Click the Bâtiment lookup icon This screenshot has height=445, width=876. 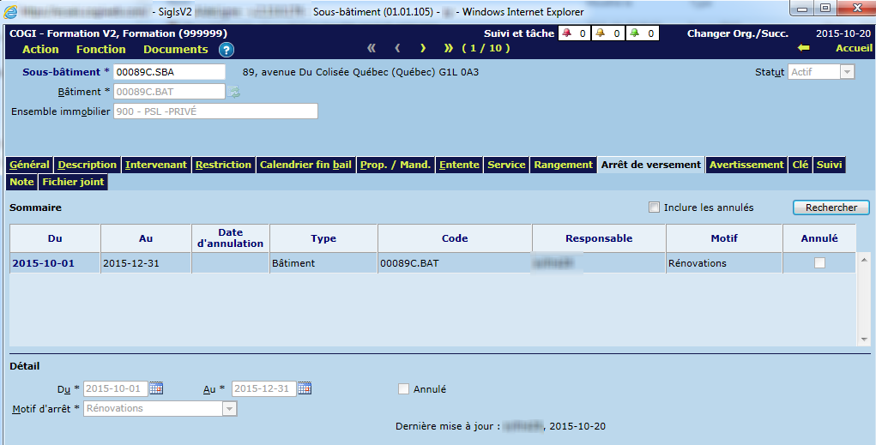pos(233,92)
